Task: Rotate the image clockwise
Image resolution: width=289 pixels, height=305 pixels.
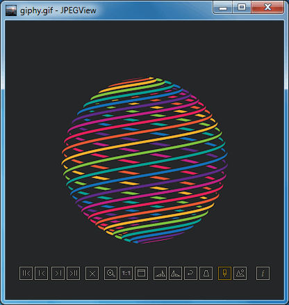Action: coord(160,273)
